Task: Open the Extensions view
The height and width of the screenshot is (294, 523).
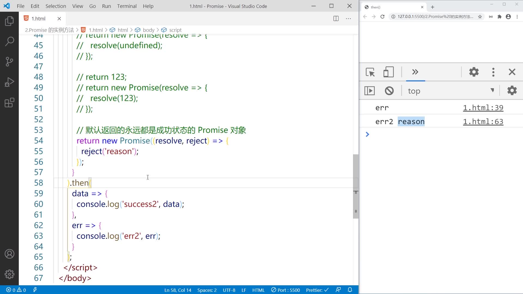Action: click(9, 103)
